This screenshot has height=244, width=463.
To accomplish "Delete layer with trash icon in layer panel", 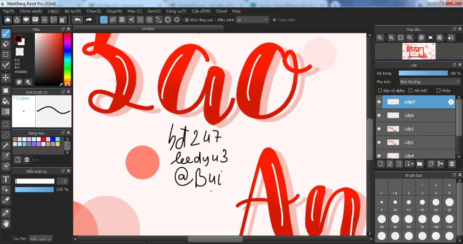I will (x=452, y=164).
